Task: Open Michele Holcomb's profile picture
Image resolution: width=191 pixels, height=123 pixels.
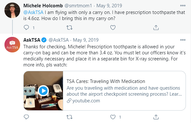Action: (x=12, y=10)
